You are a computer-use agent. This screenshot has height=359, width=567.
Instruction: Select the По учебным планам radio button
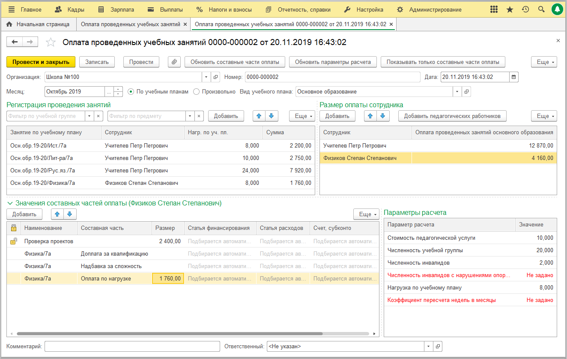(131, 91)
